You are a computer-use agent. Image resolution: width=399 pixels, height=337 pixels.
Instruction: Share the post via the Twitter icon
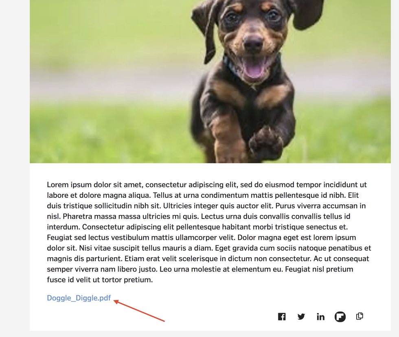pos(301,317)
